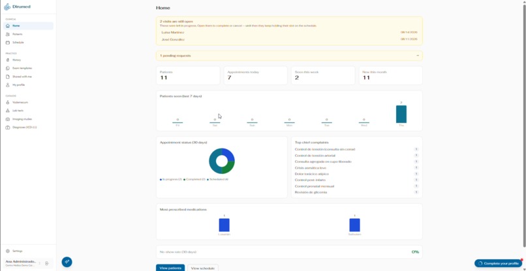526x271 pixels.
Task: Open José González's open visit
Action: tap(289, 40)
